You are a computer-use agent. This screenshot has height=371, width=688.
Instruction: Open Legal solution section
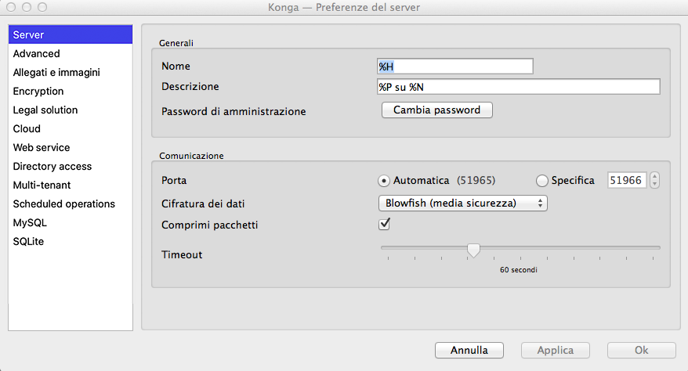45,110
